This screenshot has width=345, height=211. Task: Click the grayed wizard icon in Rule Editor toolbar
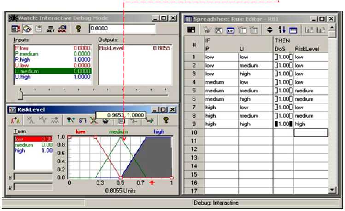tap(207, 29)
